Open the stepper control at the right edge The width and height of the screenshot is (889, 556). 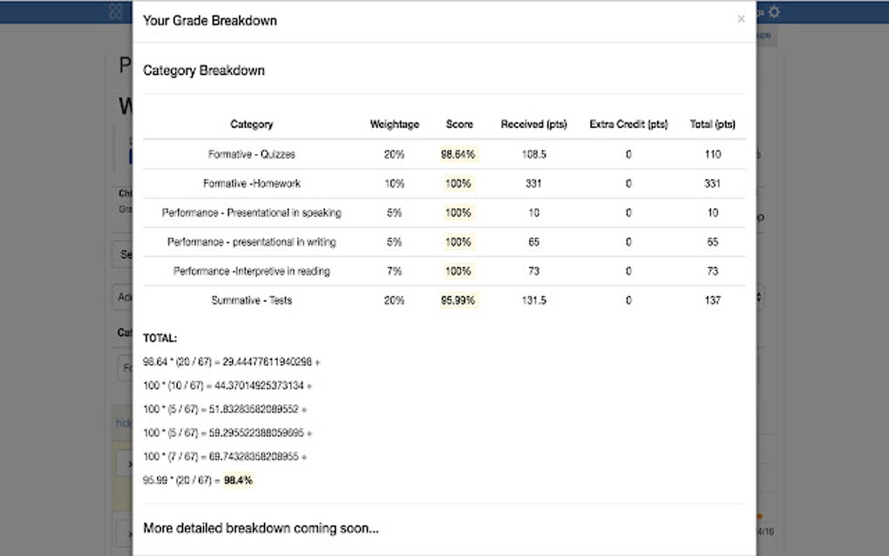coord(761,297)
